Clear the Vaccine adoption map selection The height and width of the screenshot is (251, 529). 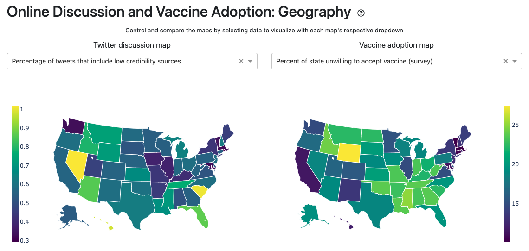(505, 61)
